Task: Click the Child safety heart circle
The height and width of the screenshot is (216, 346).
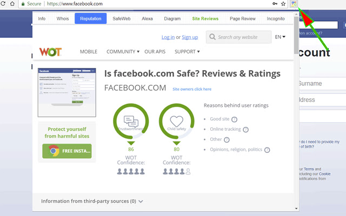Action: point(177,121)
